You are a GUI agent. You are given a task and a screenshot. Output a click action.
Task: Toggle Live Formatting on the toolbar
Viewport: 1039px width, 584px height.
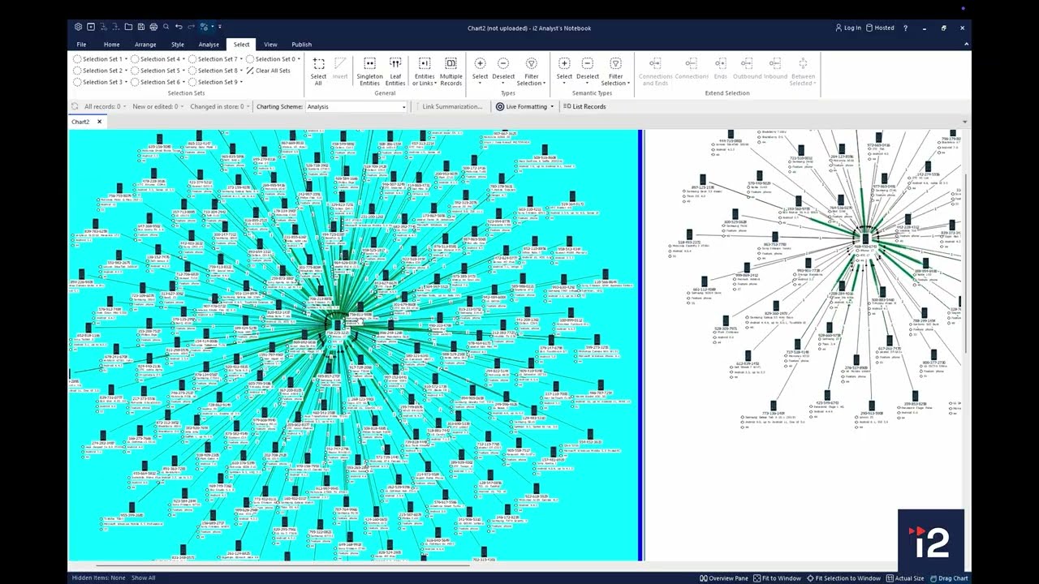pyautogui.click(x=524, y=106)
